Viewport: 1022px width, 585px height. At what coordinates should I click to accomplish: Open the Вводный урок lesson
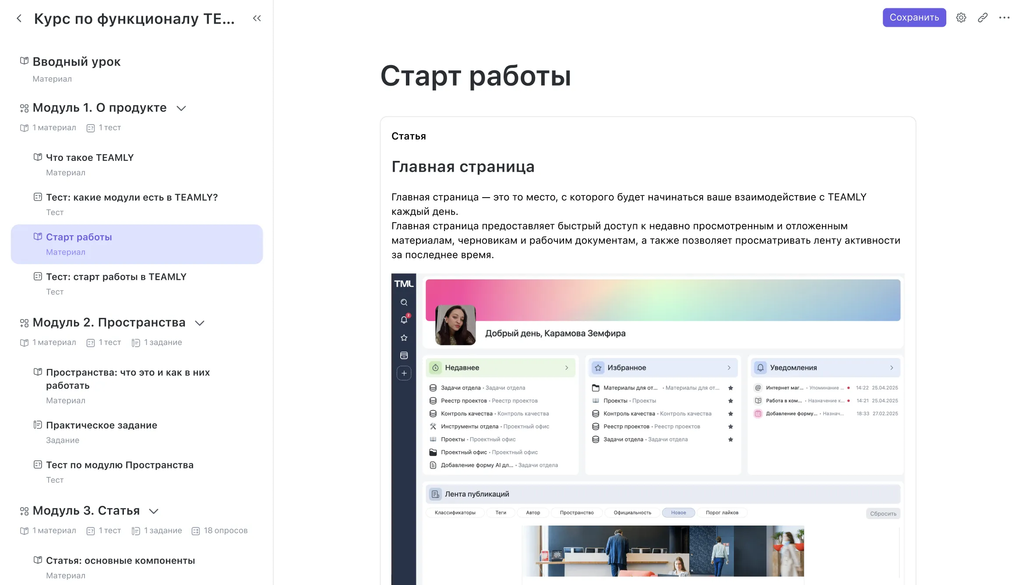(x=77, y=62)
